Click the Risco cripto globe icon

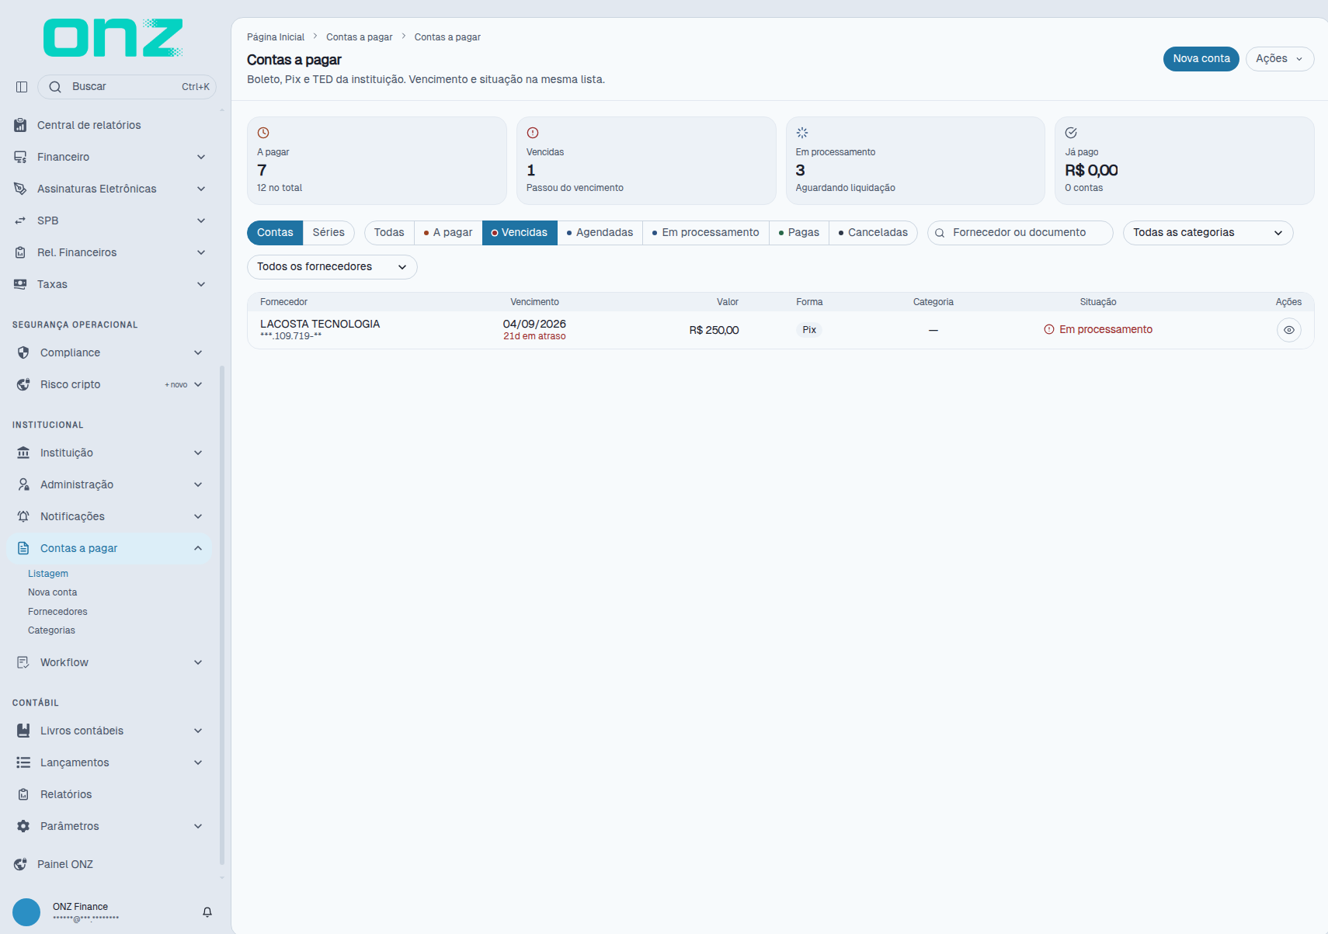pos(23,384)
